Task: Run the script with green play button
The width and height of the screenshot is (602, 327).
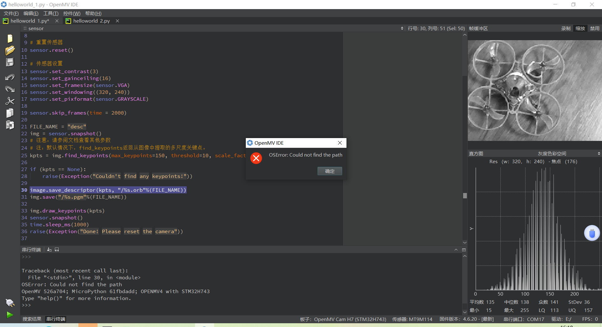Action: point(10,315)
